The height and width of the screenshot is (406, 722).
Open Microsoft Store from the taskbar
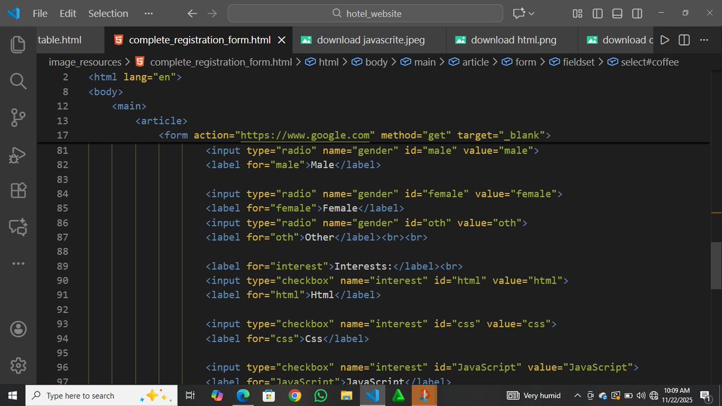269,396
